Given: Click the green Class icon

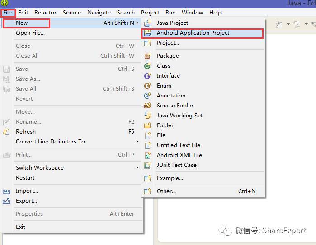Looking at the screenshot, I should (147, 66).
